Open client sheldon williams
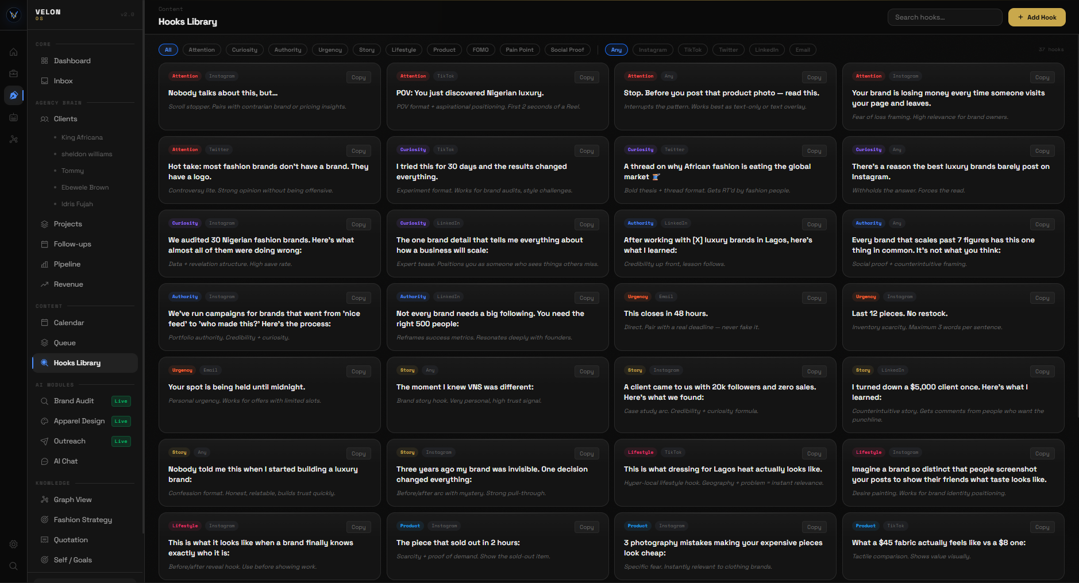The width and height of the screenshot is (1079, 583). pos(87,154)
